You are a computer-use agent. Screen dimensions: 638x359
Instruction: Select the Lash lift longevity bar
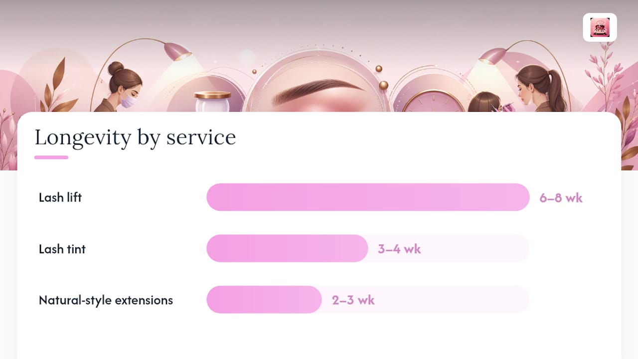(368, 197)
